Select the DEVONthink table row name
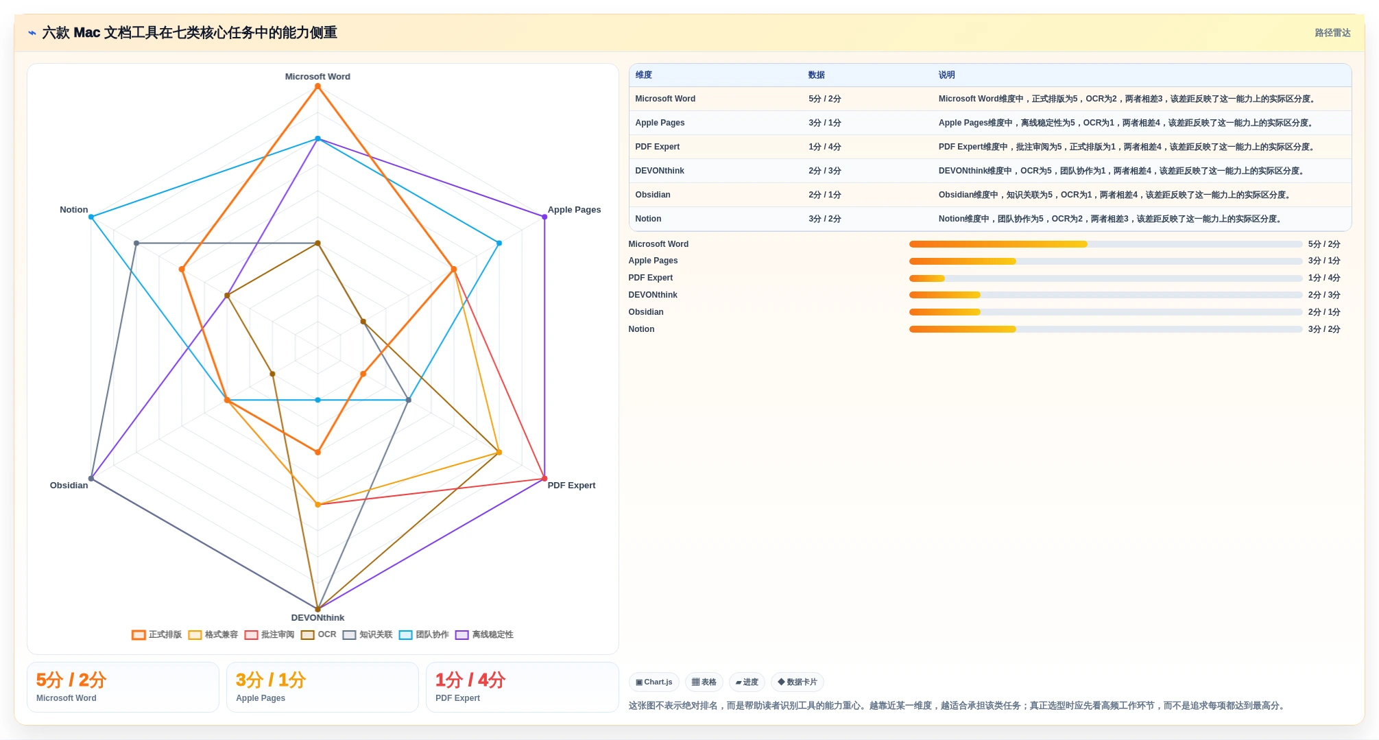Screen dimensions: 1379x740 [x=660, y=171]
